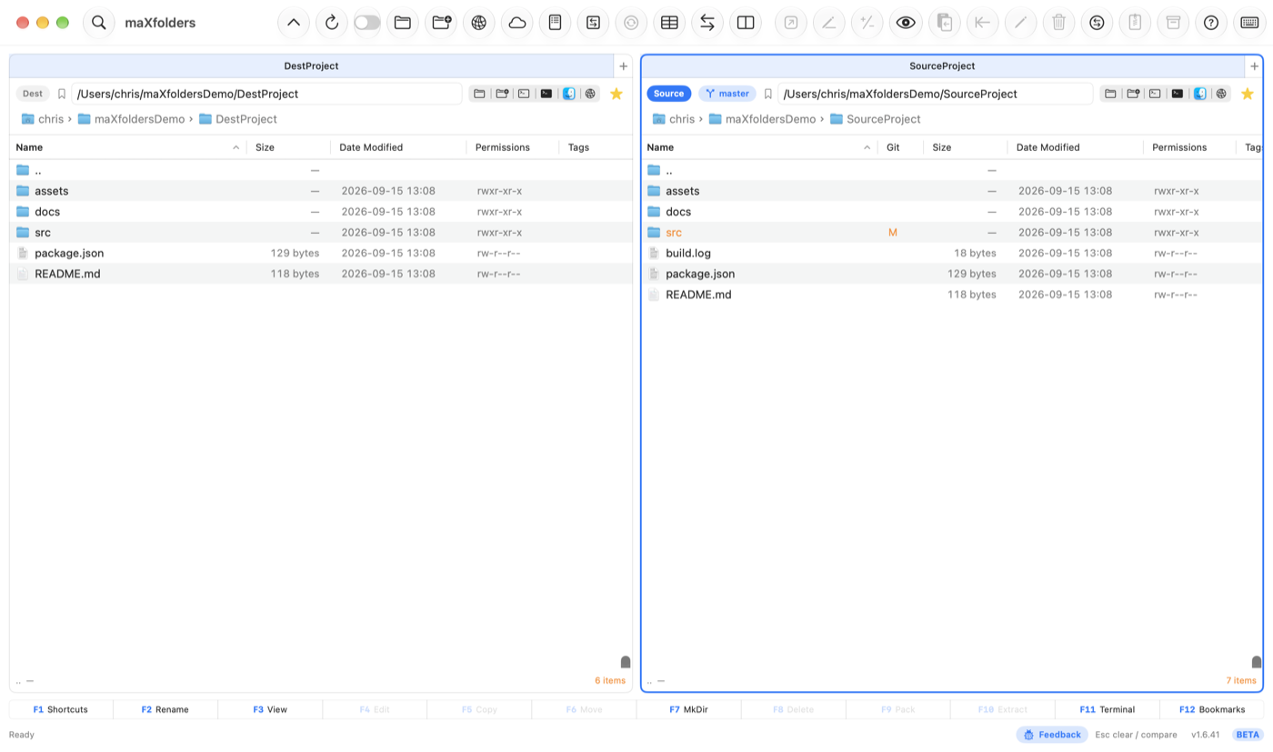Toggle the eye preview toolbar icon

(x=906, y=23)
